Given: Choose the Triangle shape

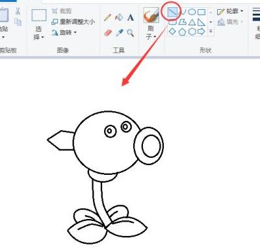Looking at the screenshot, I should [192, 22].
